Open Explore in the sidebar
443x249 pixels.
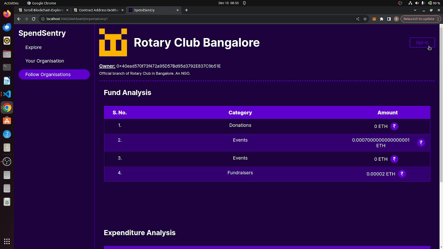click(x=33, y=47)
